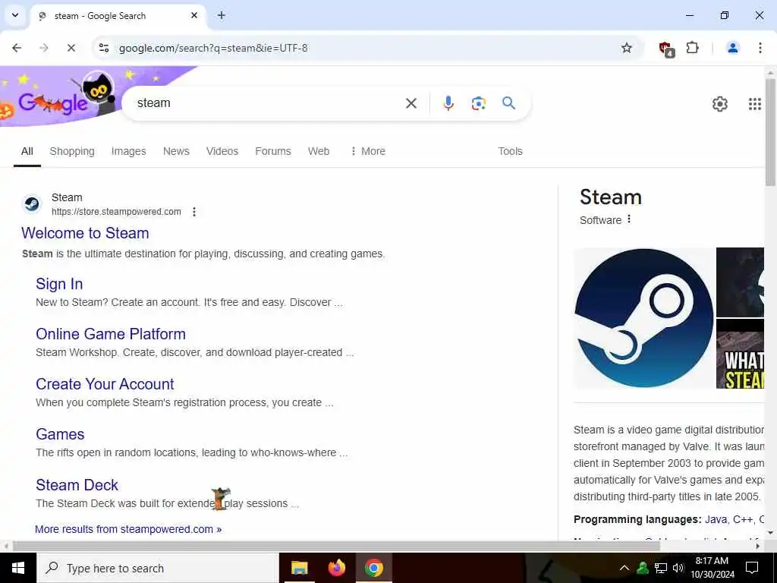Bookmark this page with the star icon
Viewport: 777px width, 583px height.
click(x=626, y=48)
